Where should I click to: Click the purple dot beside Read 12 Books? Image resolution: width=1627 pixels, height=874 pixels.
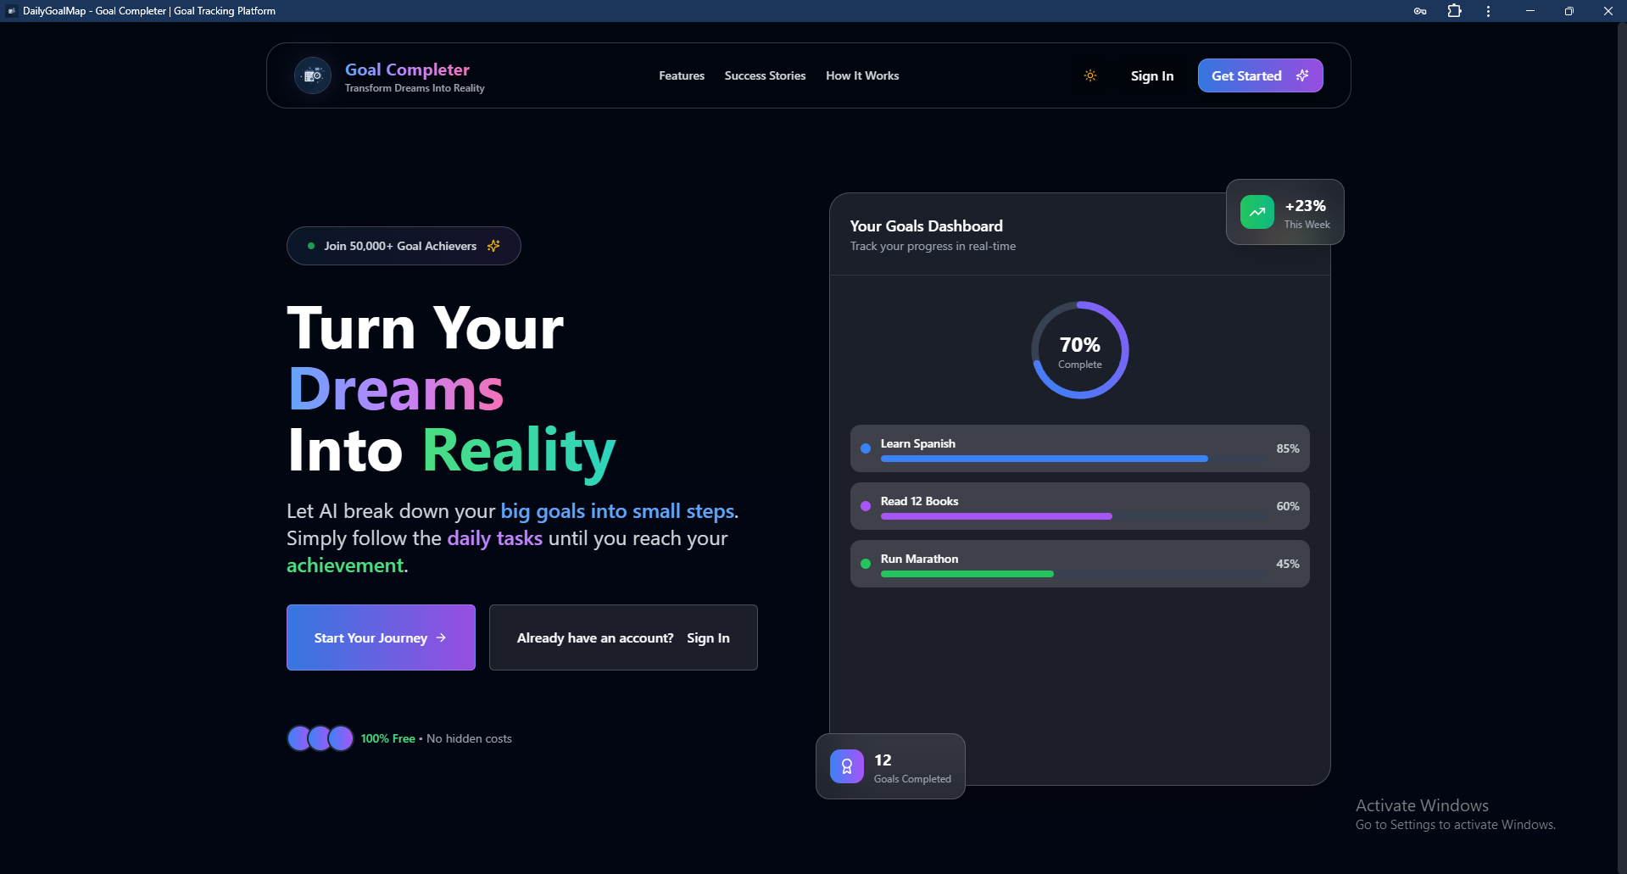(866, 506)
